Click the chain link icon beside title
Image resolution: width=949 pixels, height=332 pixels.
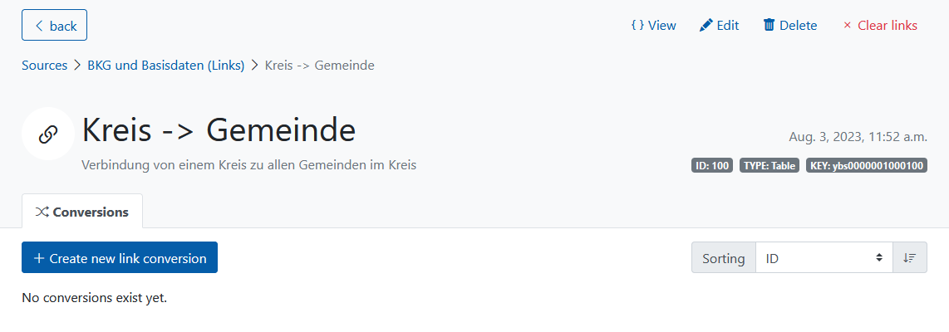[48, 134]
